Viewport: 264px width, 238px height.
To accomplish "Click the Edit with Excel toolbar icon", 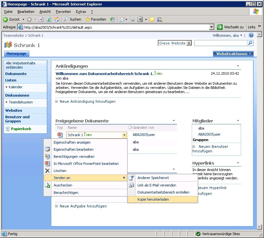I will point(140,19).
